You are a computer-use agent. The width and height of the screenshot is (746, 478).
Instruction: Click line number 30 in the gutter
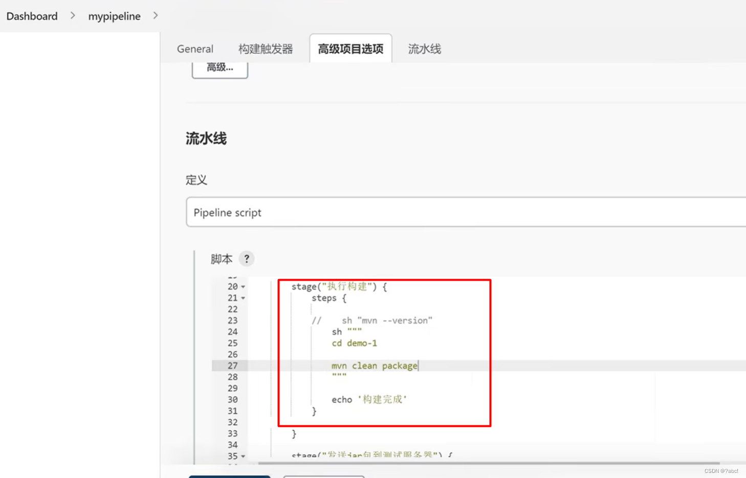point(233,399)
